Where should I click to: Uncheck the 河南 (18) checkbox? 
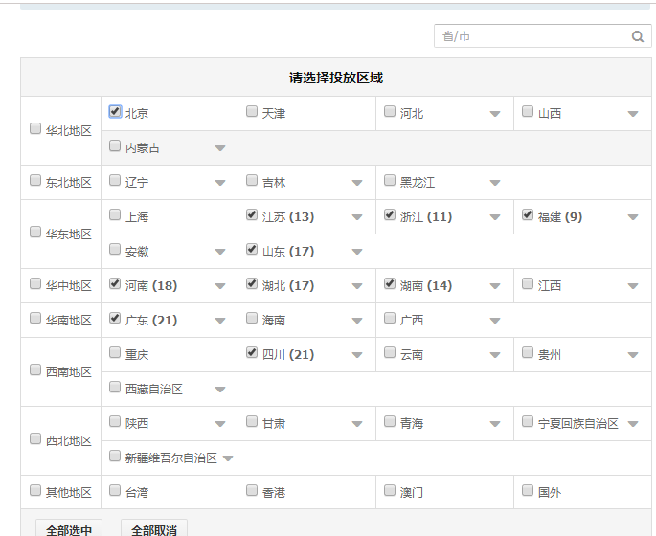pyautogui.click(x=115, y=283)
